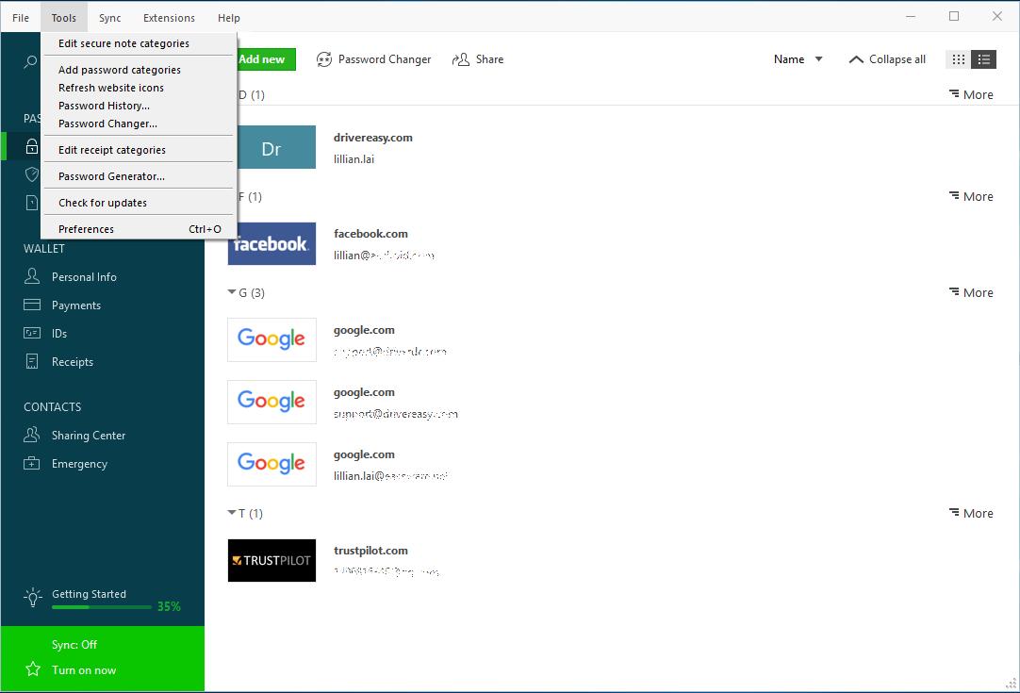The height and width of the screenshot is (693, 1020).
Task: Collapse the D (1) group header
Action: pyautogui.click(x=251, y=95)
